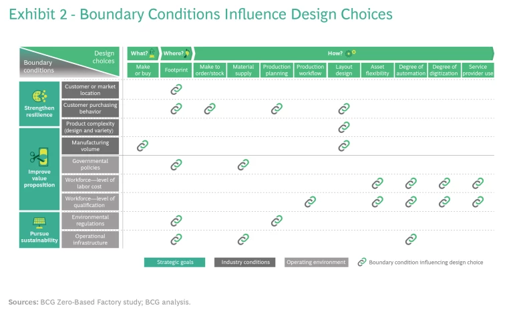Click the Service provider use link icon in Workforce labor cost row
Viewport: 513px width, 314px height.
[478, 183]
